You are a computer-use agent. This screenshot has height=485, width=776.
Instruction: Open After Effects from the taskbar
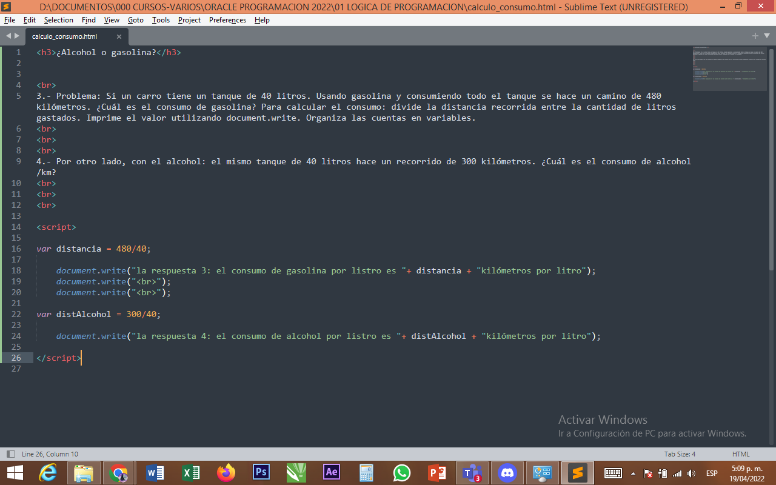click(332, 472)
